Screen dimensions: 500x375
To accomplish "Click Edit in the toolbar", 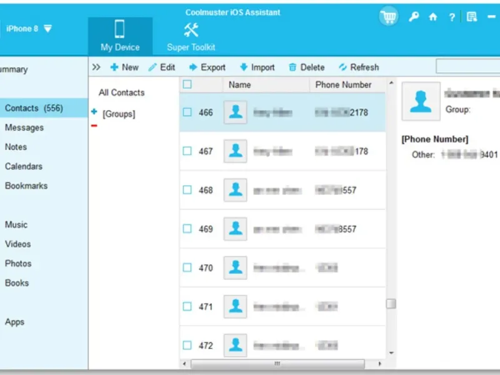I will point(162,67).
